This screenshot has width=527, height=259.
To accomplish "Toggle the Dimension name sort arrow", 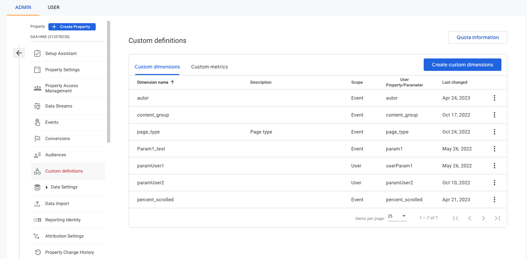I will pos(172,82).
